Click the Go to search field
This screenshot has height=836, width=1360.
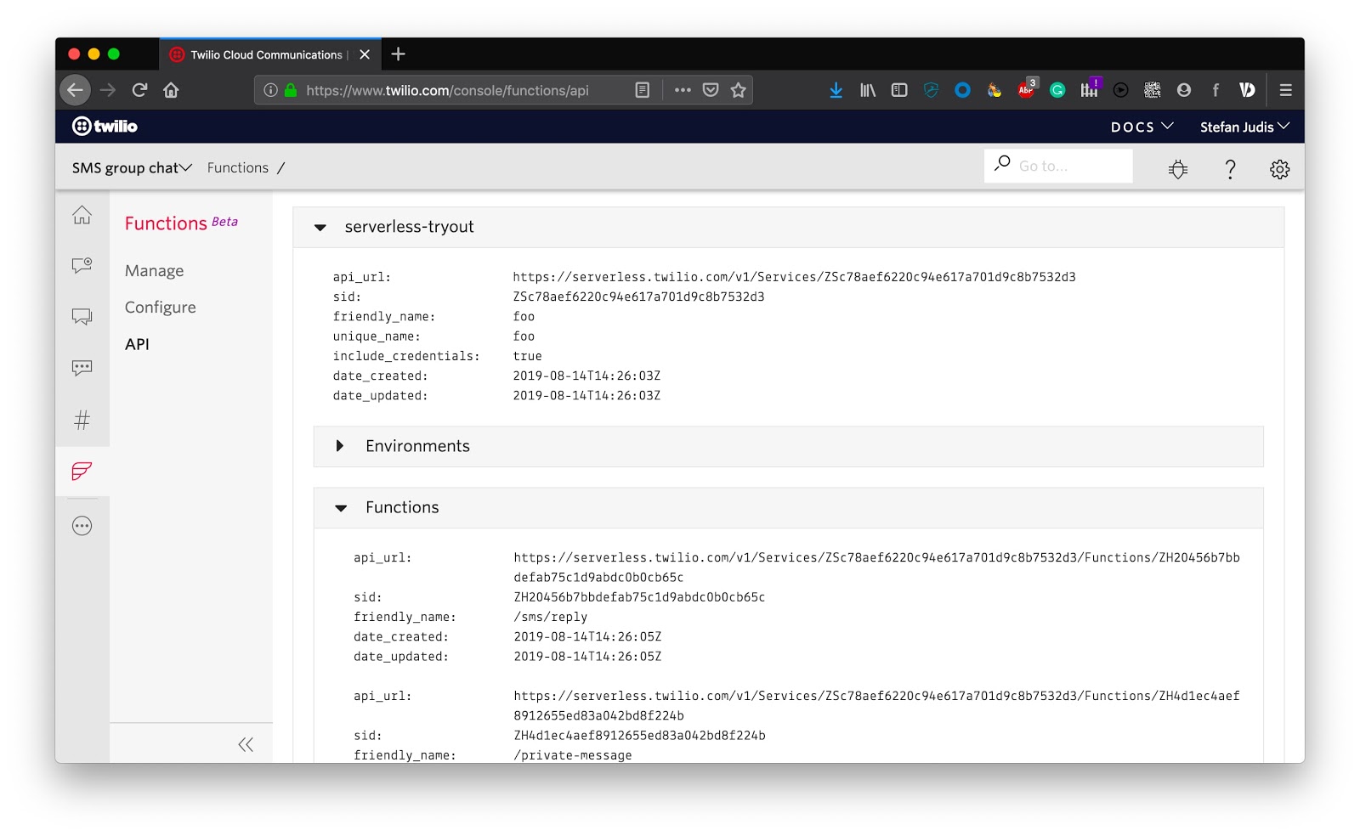point(1058,166)
